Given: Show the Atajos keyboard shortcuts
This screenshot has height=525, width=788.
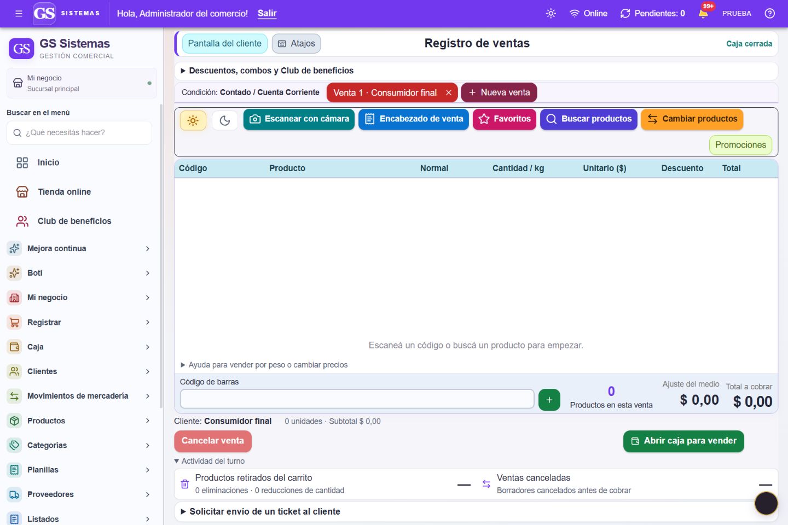Looking at the screenshot, I should pos(296,44).
